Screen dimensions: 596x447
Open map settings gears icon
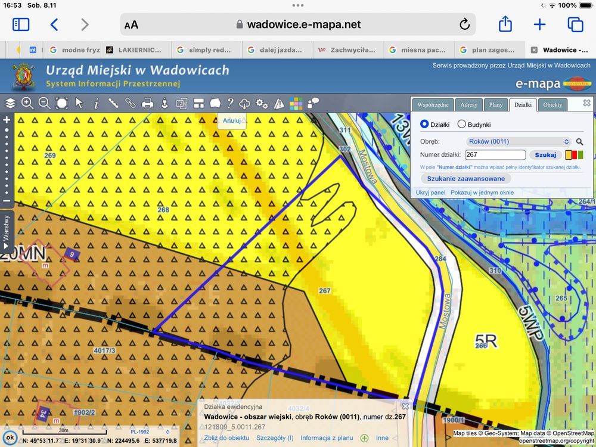(x=262, y=103)
